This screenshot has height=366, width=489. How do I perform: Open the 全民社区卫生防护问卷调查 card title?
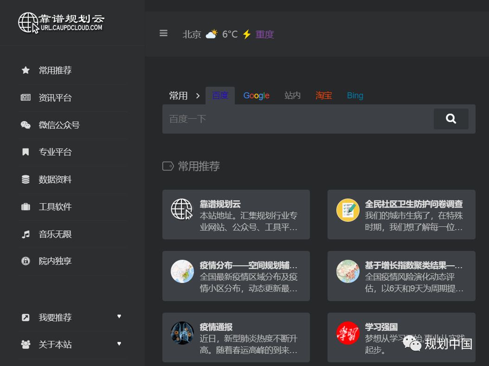[413, 204]
